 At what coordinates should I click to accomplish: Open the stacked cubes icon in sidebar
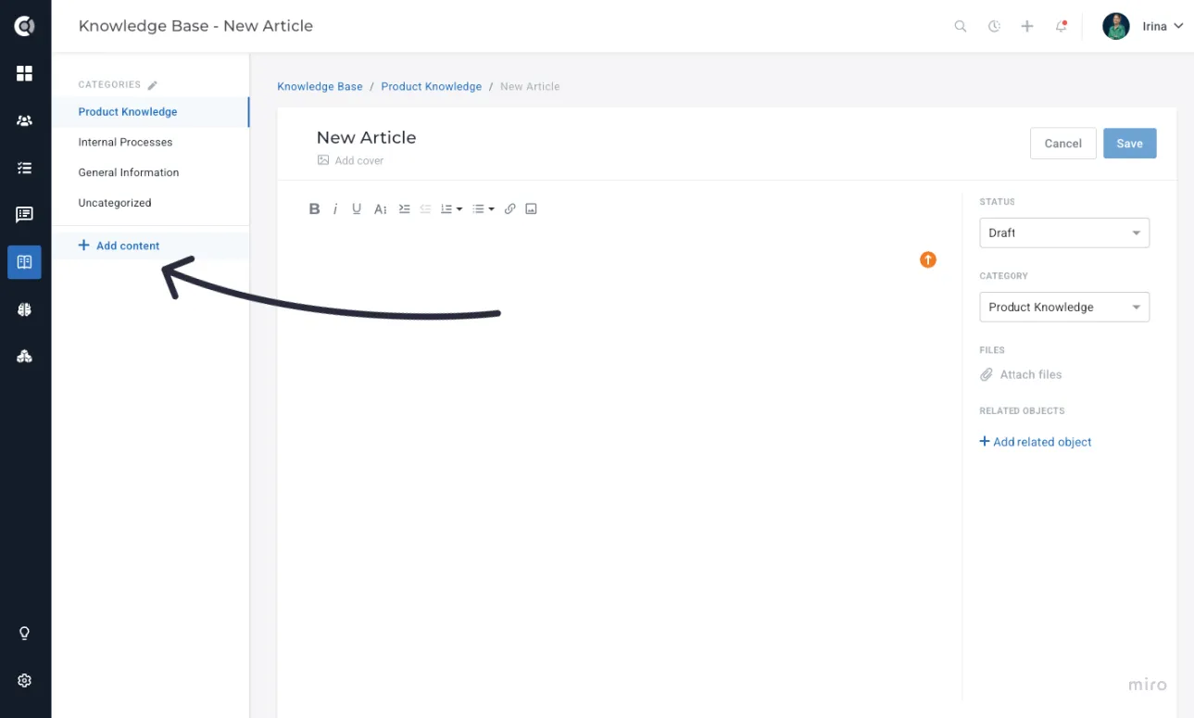(x=25, y=357)
